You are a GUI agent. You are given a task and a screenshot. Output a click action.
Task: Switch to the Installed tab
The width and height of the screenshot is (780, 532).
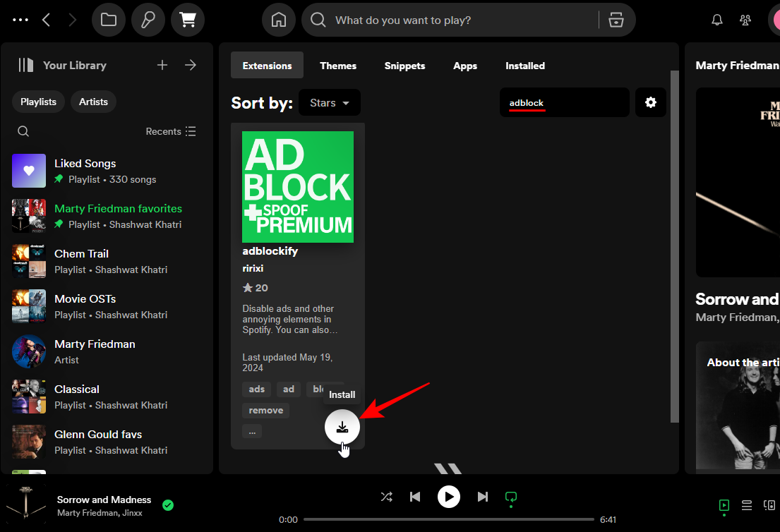pos(525,66)
